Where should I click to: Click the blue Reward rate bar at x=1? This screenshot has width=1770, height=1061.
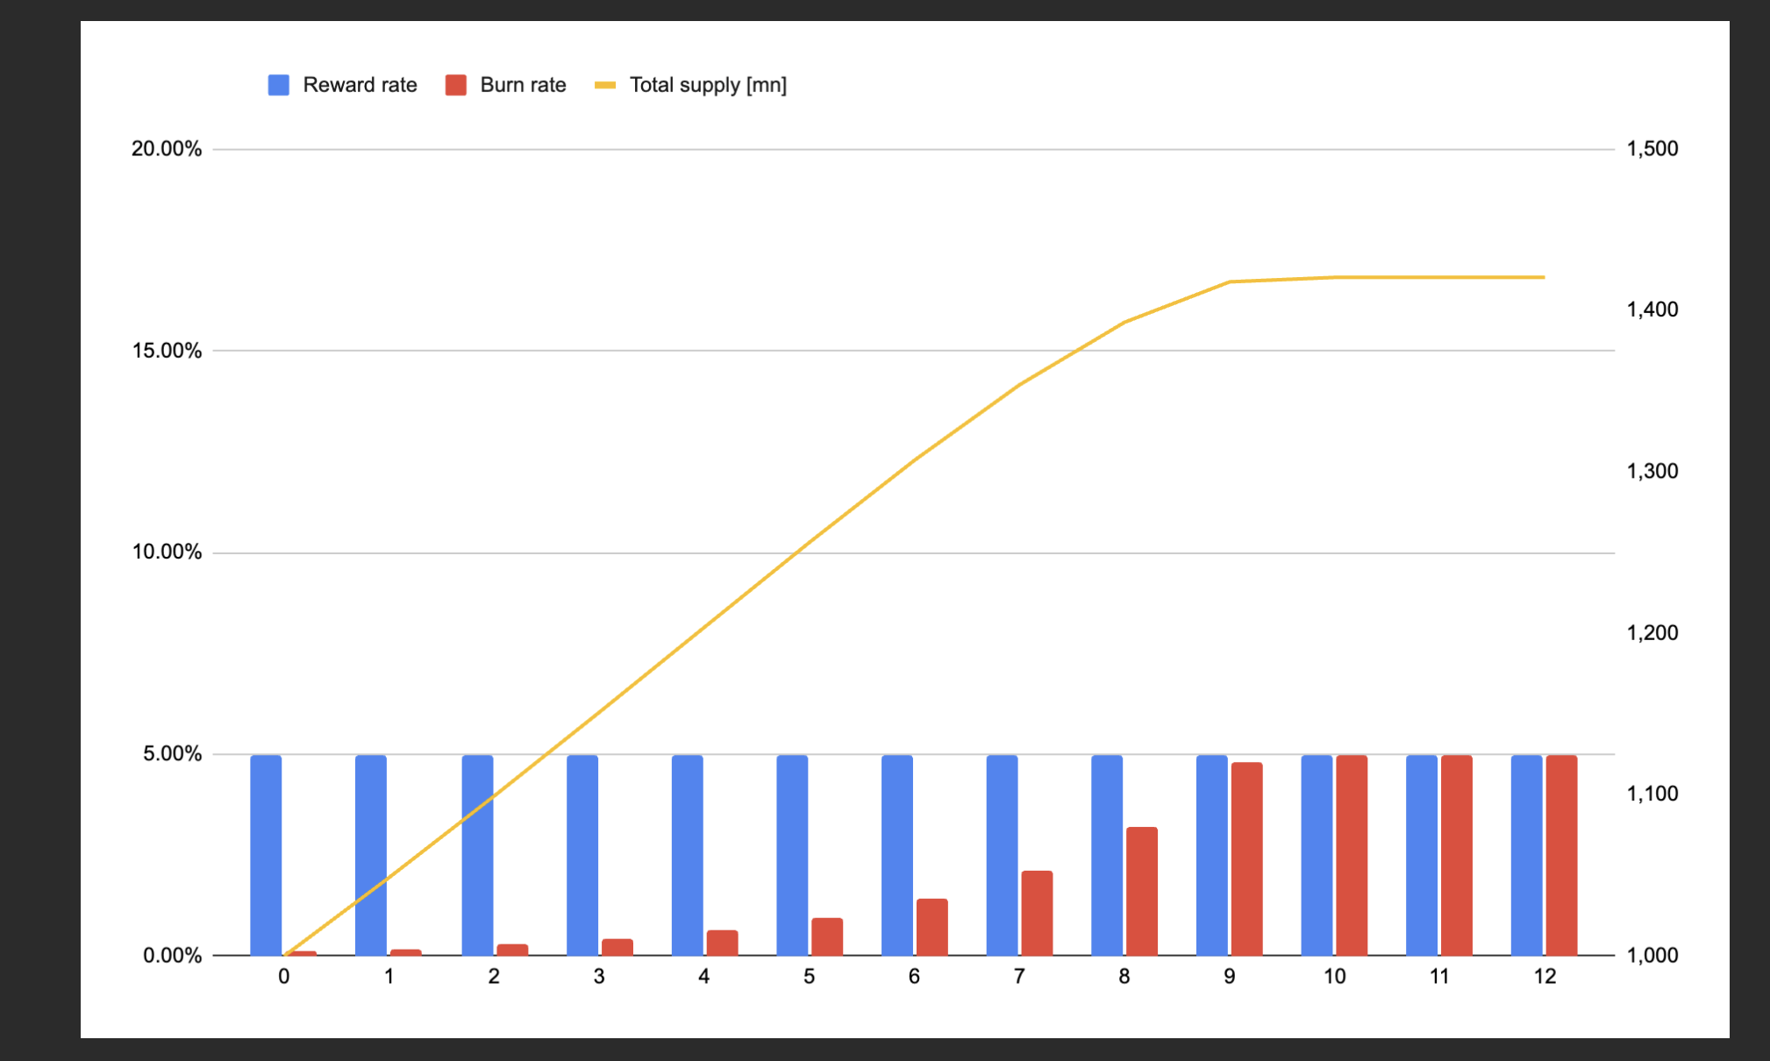[371, 855]
